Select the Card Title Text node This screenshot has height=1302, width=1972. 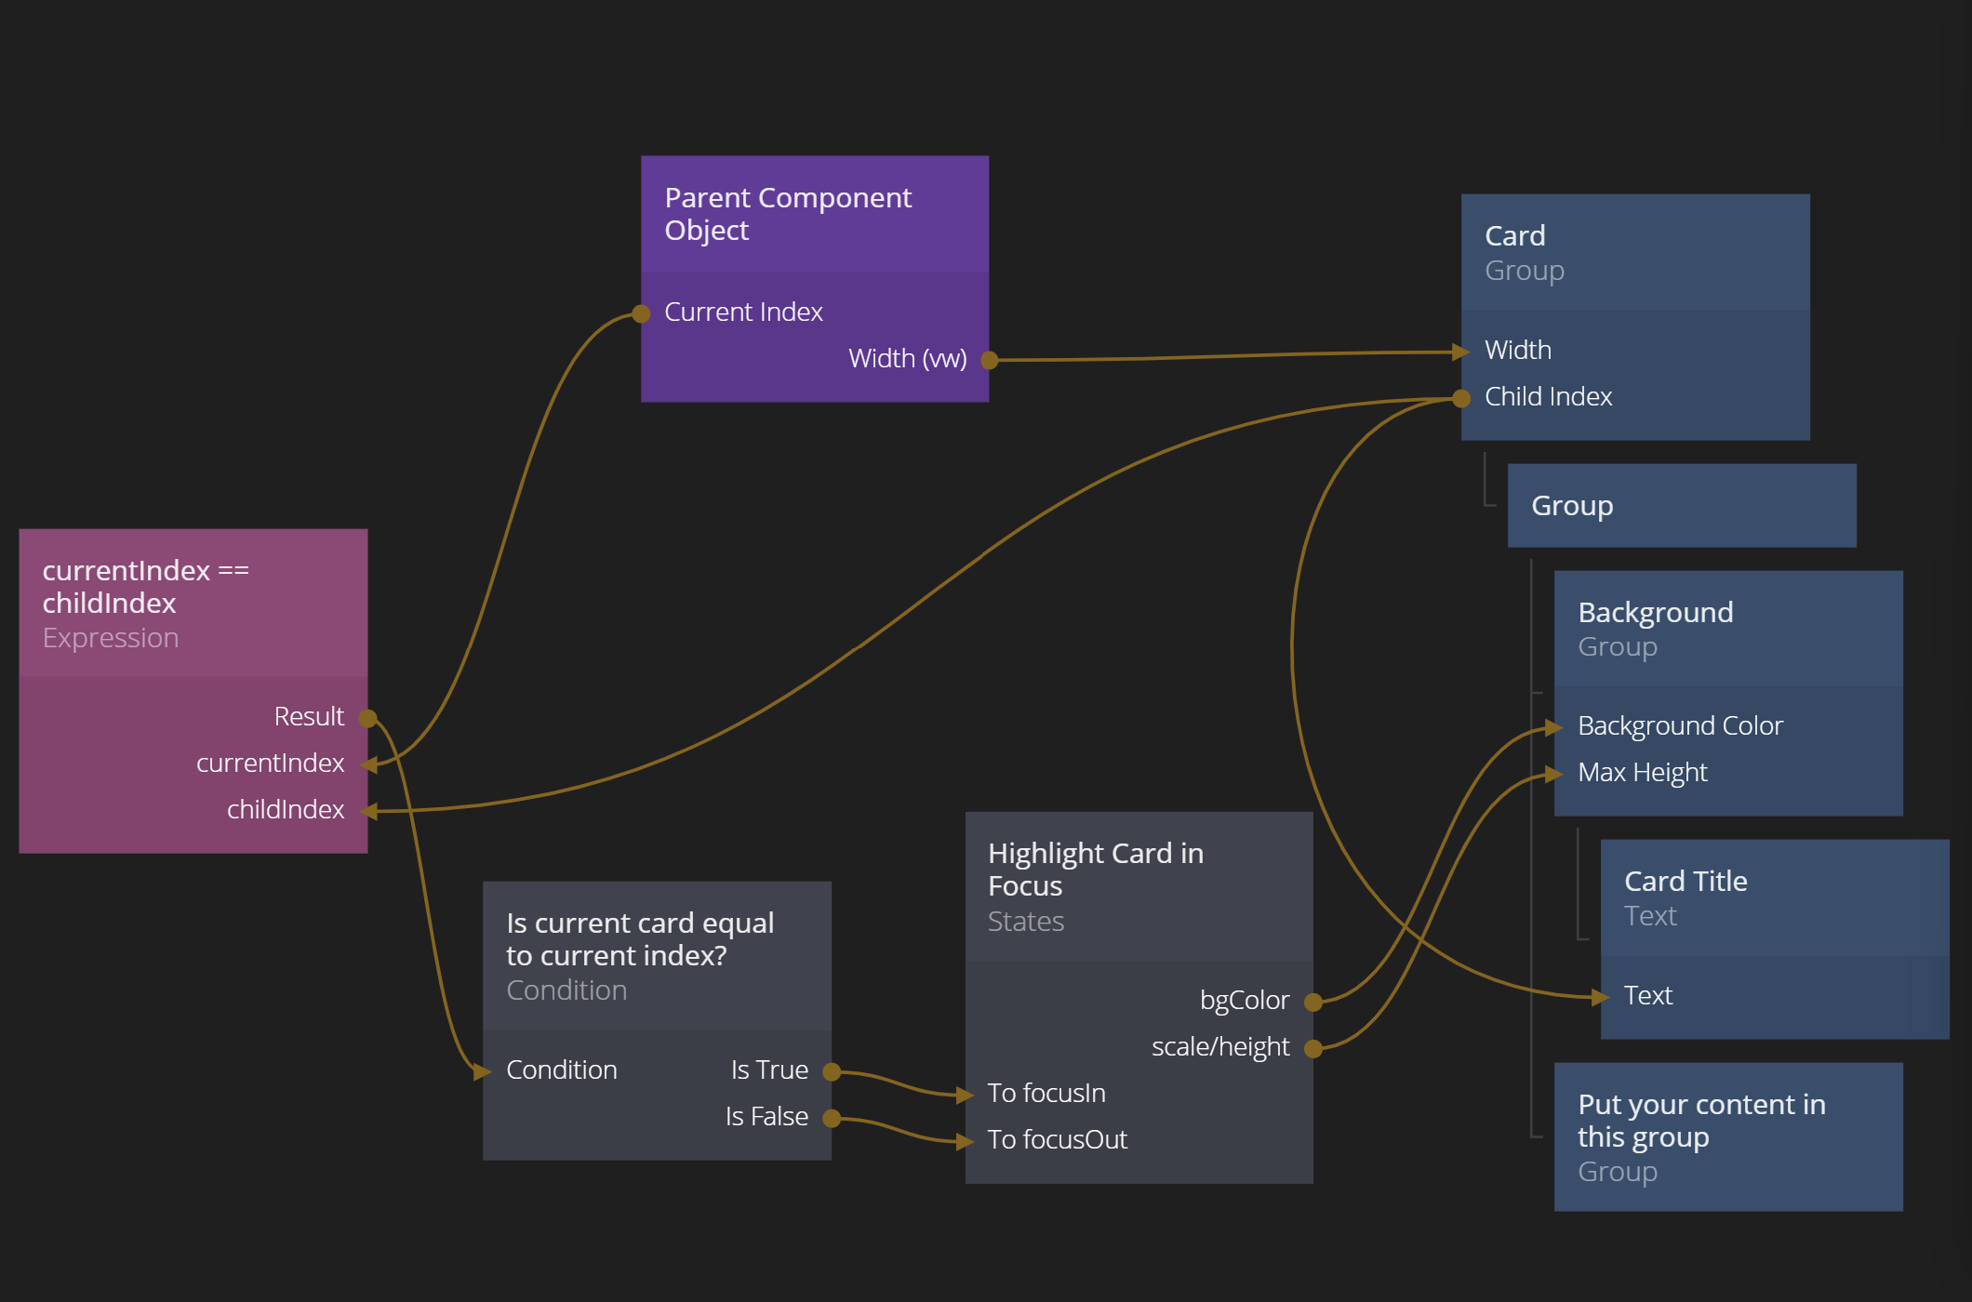(x=1774, y=897)
